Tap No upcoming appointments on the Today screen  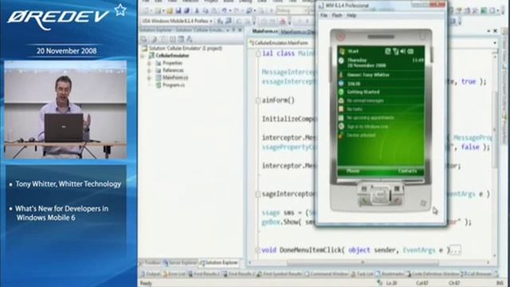[371, 118]
